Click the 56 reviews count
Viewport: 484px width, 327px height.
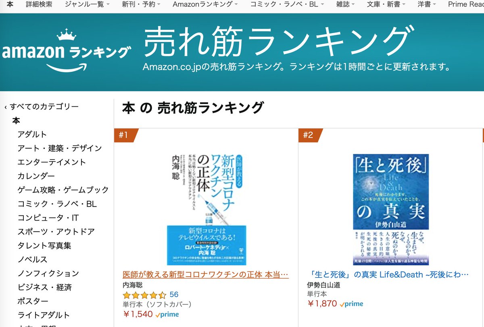(174, 295)
